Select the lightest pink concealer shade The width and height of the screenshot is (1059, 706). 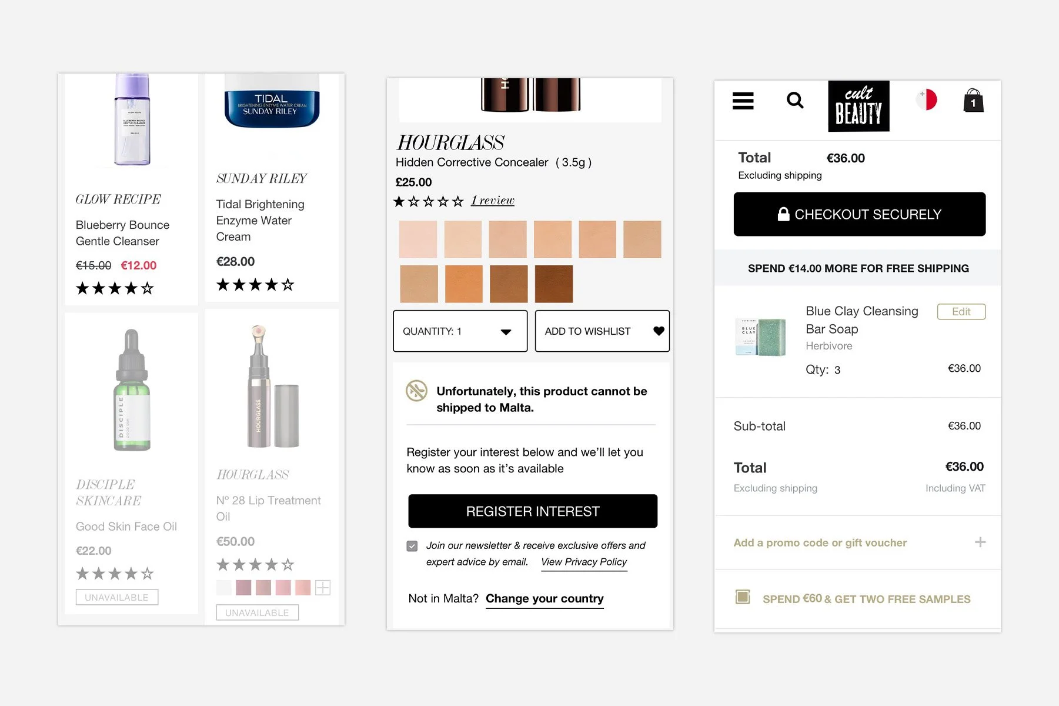418,239
